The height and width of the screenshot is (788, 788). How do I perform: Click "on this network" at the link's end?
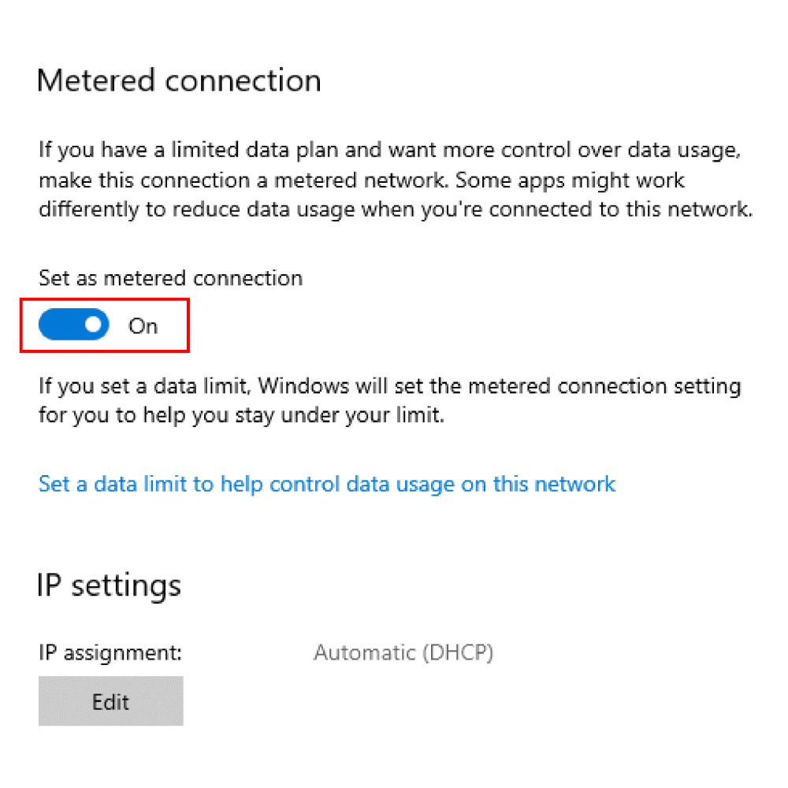click(538, 484)
